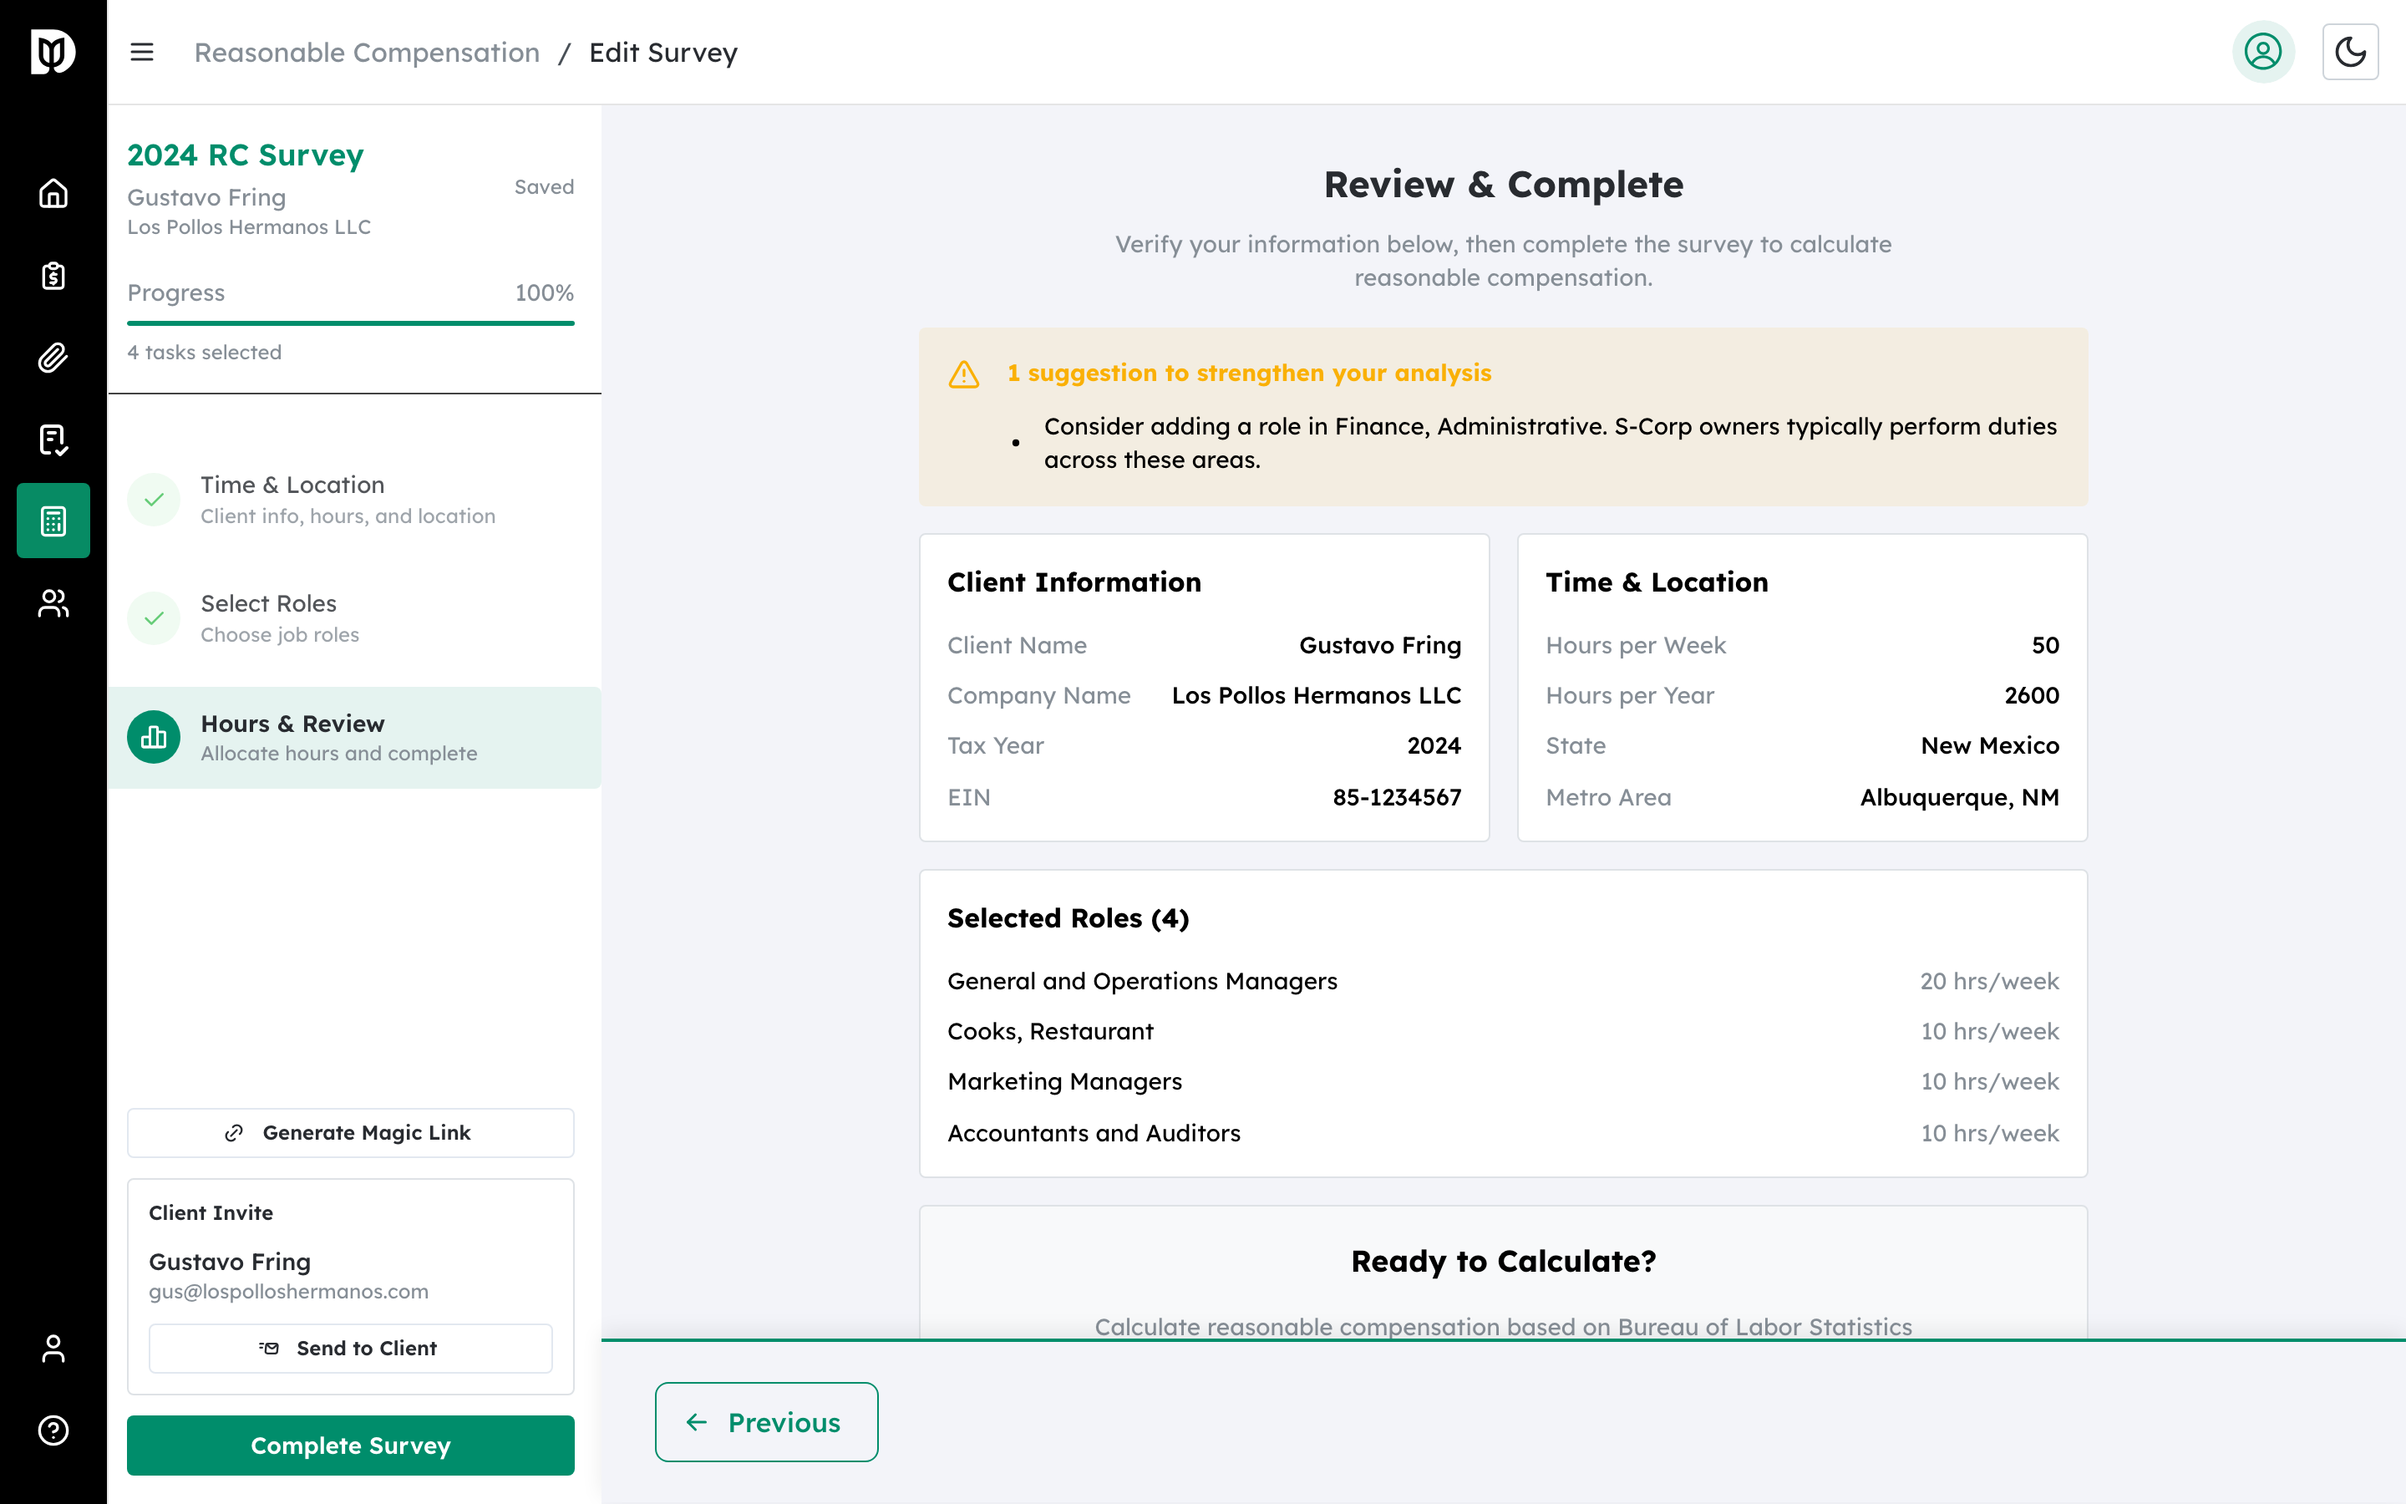2406x1504 pixels.
Task: Open the home dashboard icon
Action: (52, 195)
